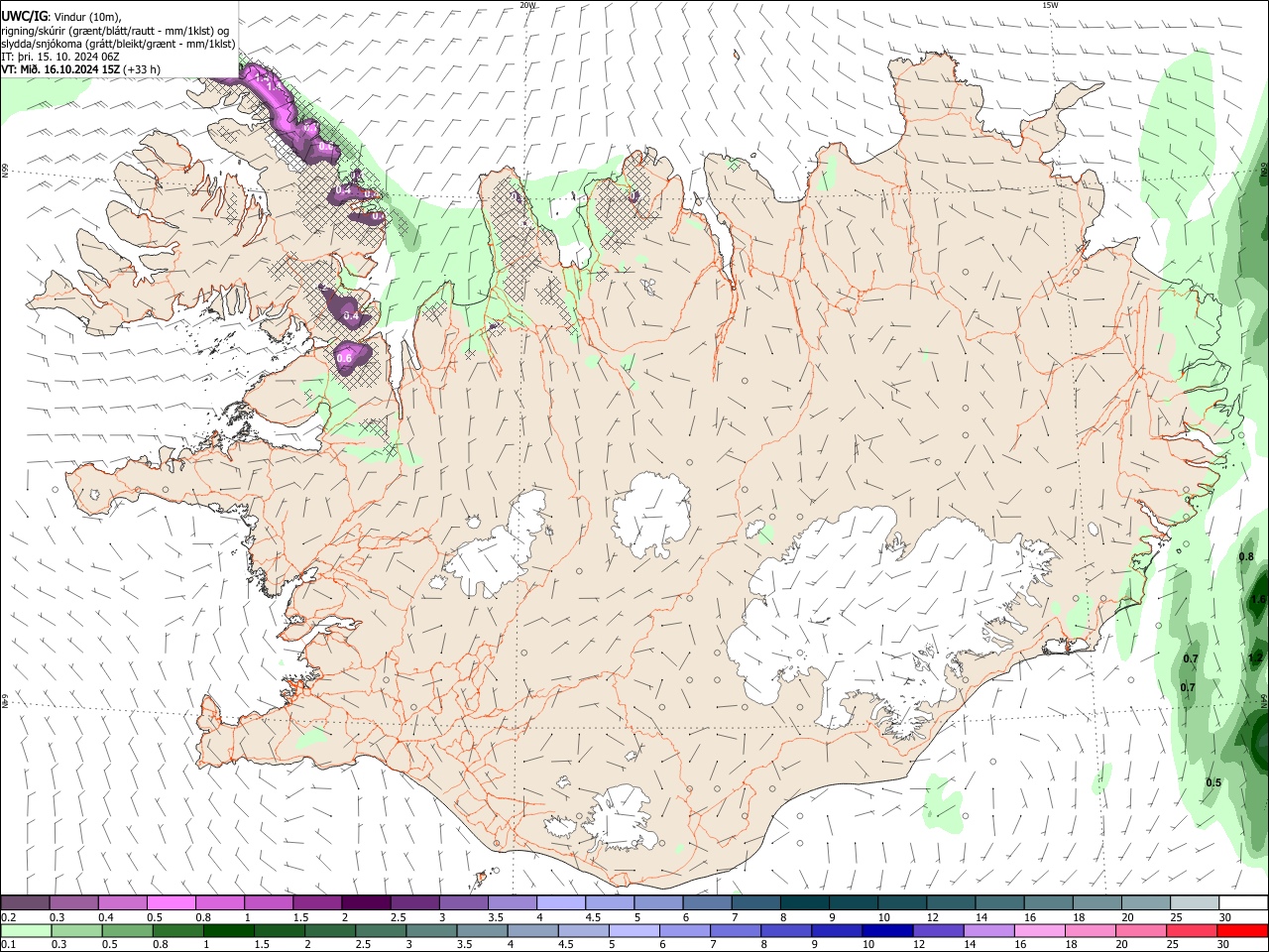
Task: Pick the darkest purple 2 swatch in the snow scale
Action: pyautogui.click(x=365, y=902)
